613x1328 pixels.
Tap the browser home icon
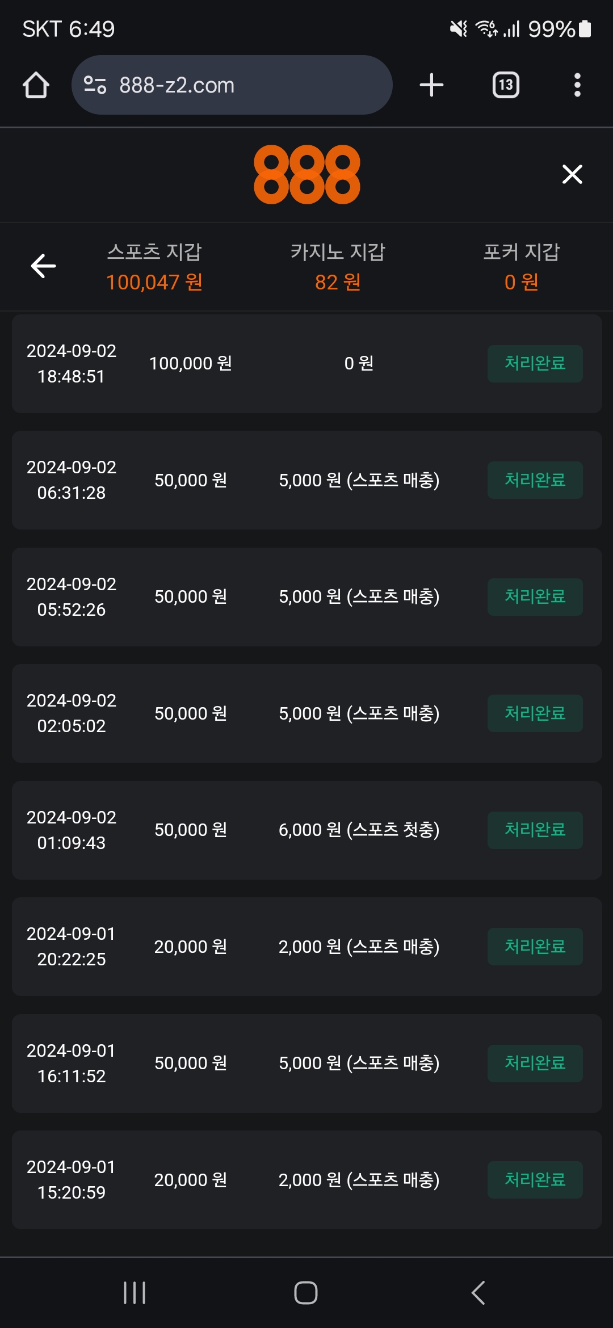pyautogui.click(x=36, y=85)
